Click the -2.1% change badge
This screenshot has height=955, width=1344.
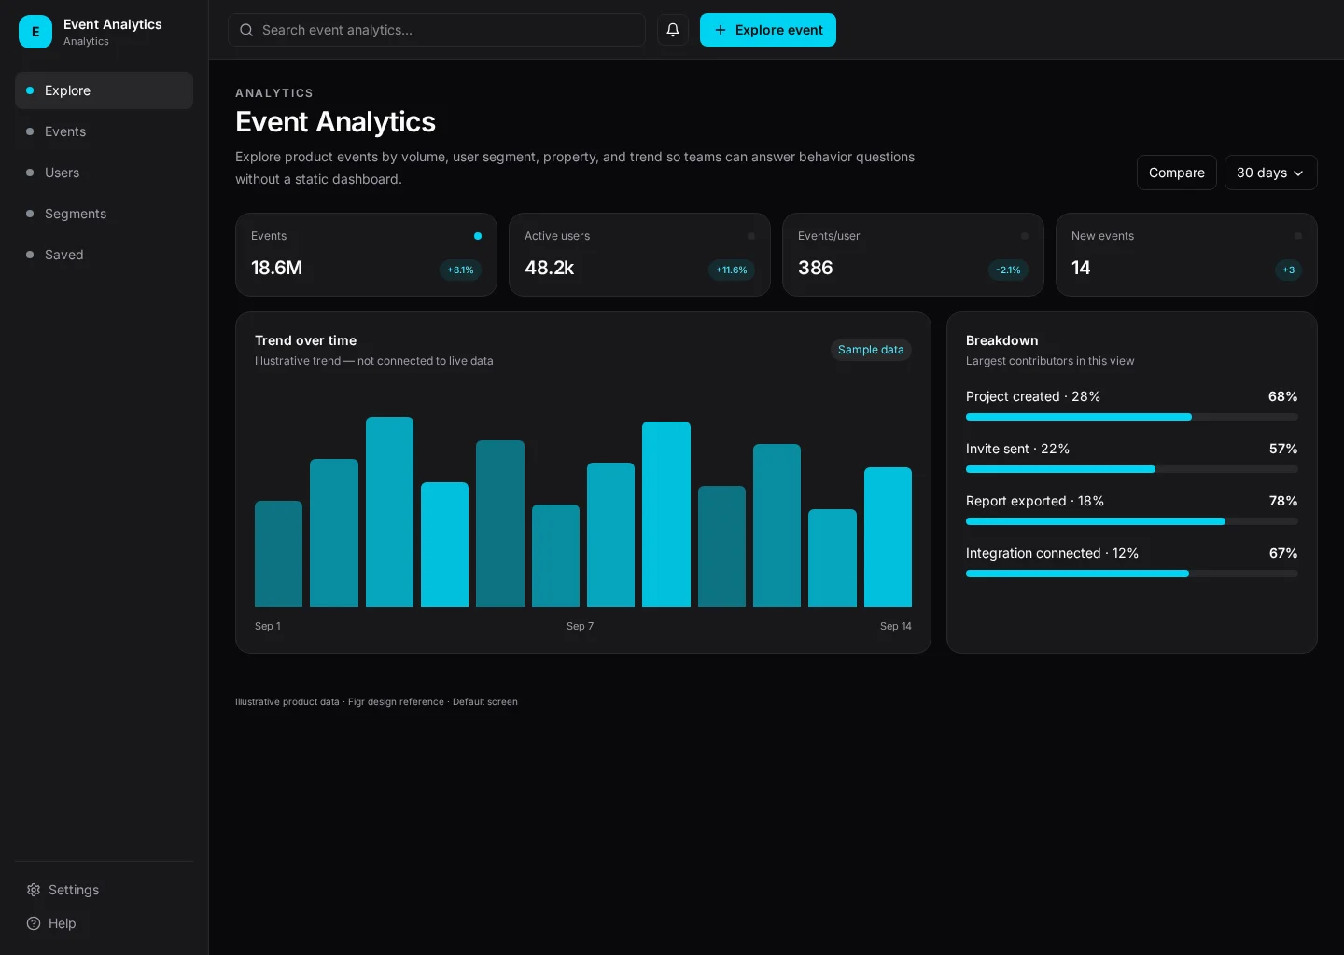(x=1008, y=270)
